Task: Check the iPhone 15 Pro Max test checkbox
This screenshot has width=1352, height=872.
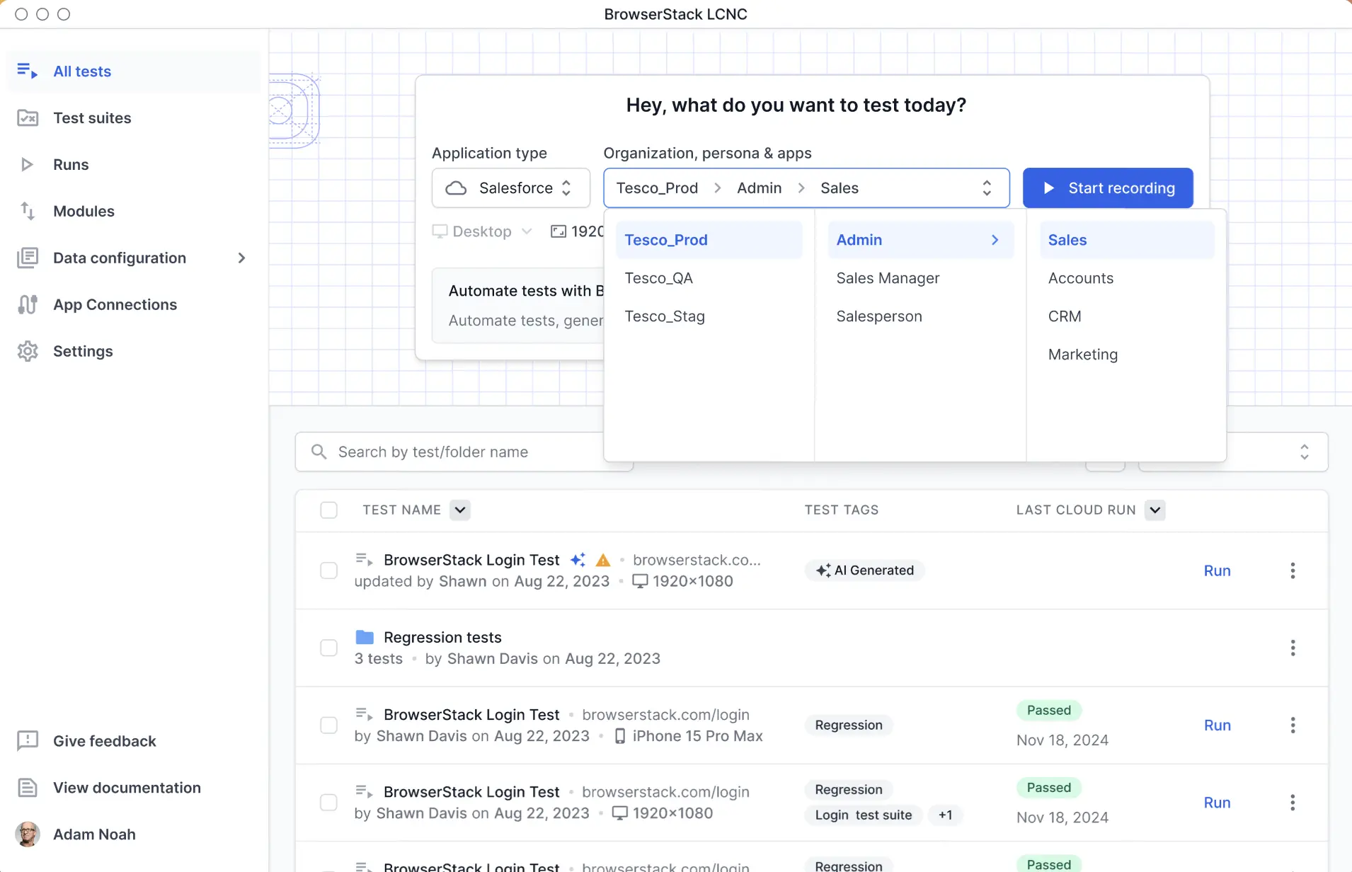Action: (x=328, y=725)
